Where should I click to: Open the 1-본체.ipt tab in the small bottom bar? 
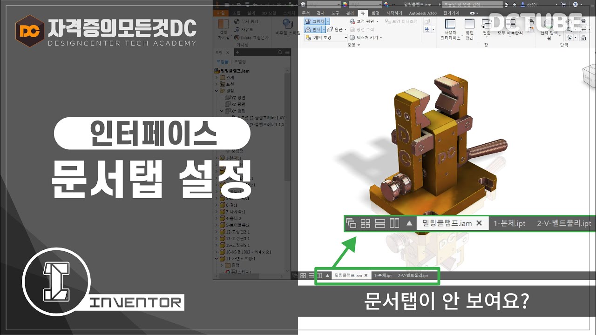click(383, 275)
